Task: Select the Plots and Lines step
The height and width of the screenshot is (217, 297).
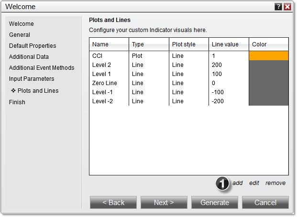Action: [x=38, y=91]
